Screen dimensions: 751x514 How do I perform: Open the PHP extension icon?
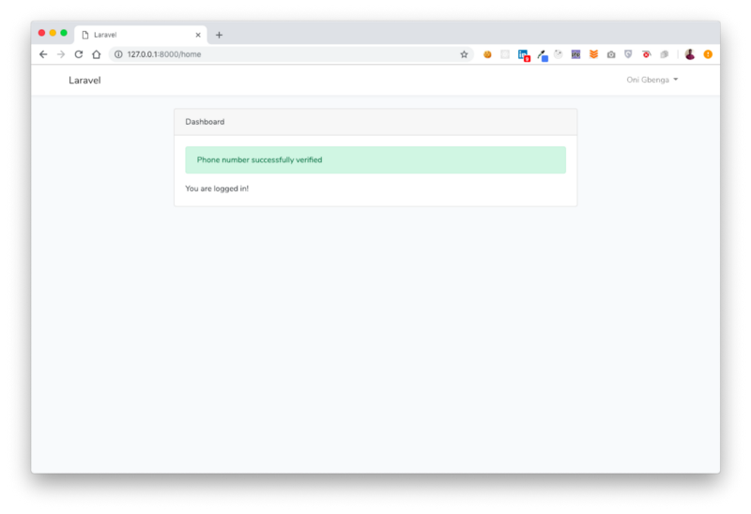(575, 54)
